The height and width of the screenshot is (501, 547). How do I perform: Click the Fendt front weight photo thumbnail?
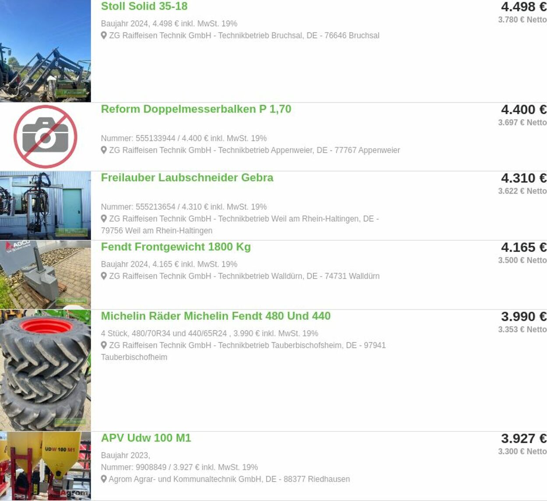coord(46,274)
